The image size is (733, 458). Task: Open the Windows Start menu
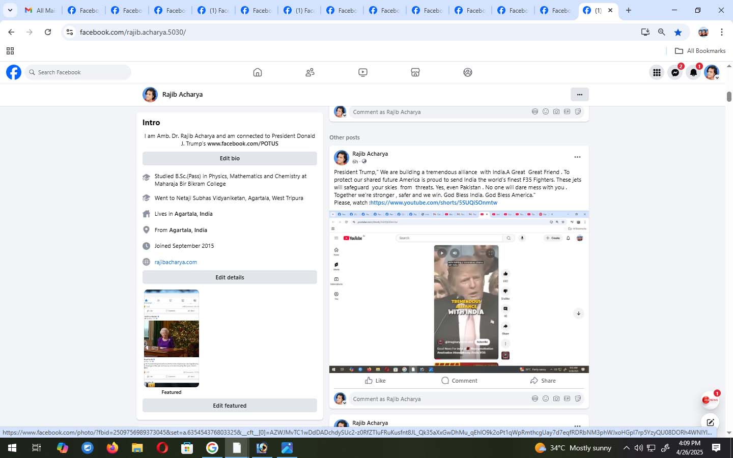(12, 448)
